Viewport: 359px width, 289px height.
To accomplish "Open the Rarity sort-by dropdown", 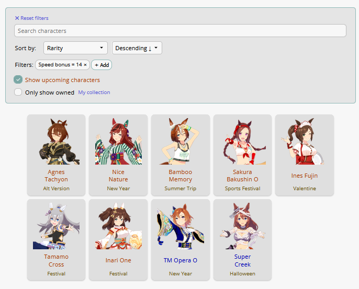I will pos(75,48).
